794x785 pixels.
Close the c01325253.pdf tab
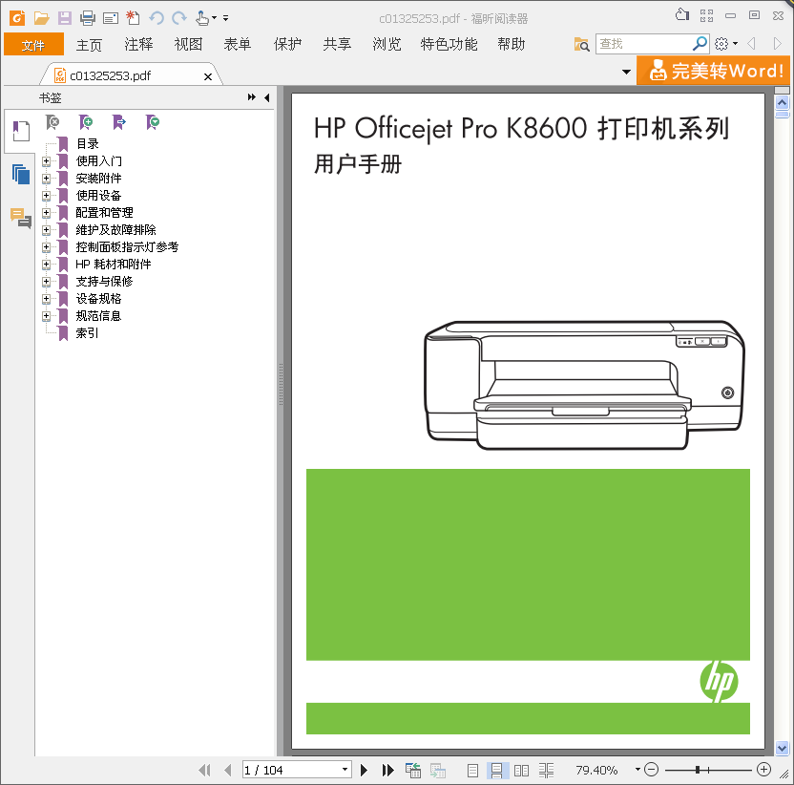(208, 76)
